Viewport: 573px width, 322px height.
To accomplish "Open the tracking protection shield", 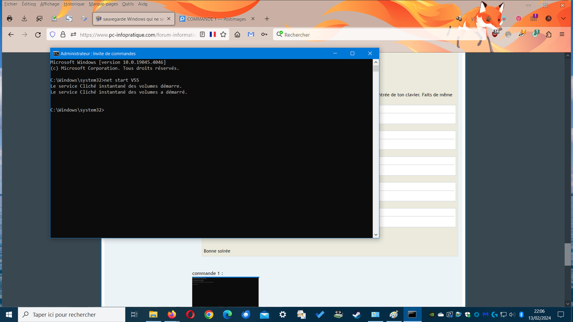I will pyautogui.click(x=52, y=34).
